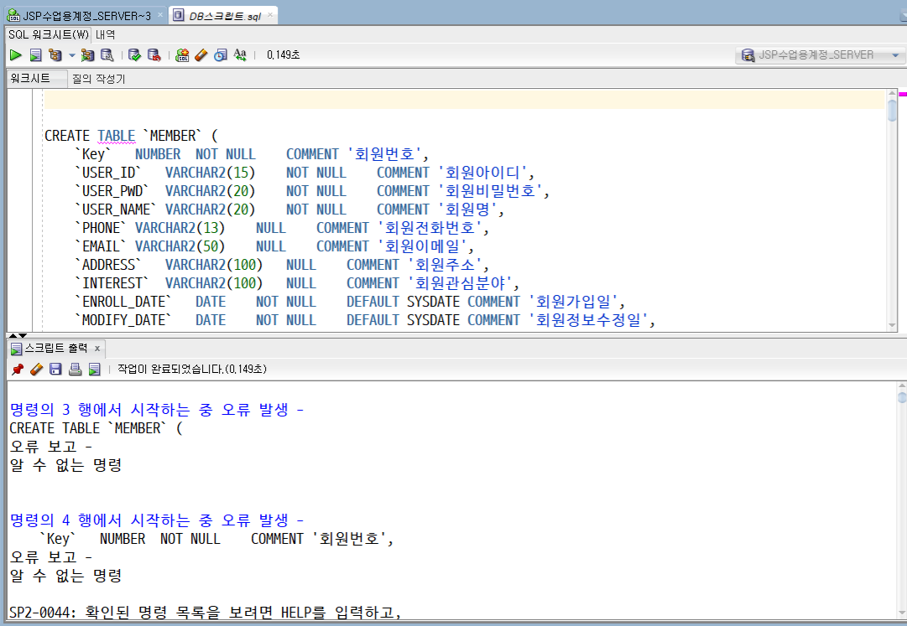
Task: Click the `USER_PWD` column line in the editor
Action: tap(312, 191)
